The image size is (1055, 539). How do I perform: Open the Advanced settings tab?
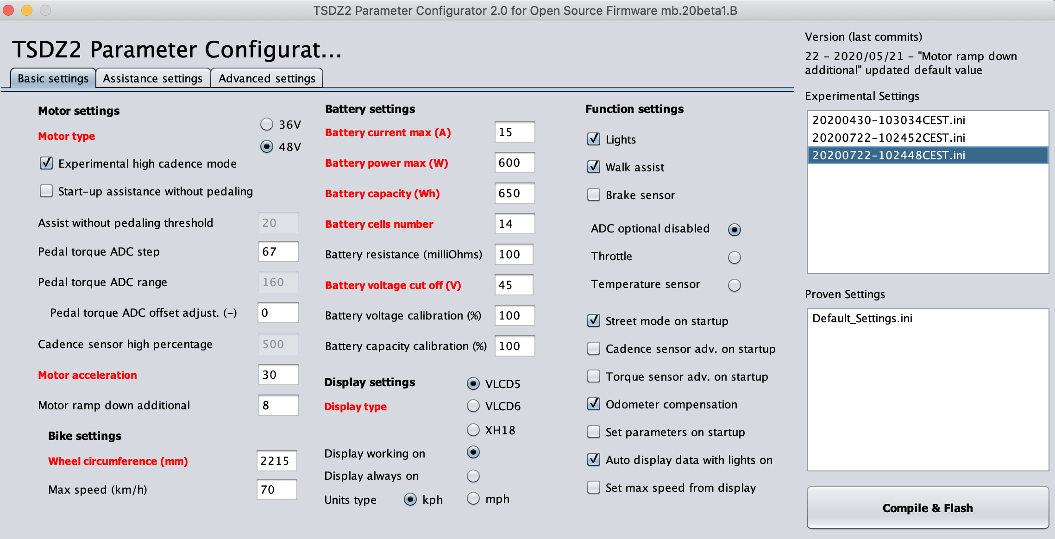267,78
